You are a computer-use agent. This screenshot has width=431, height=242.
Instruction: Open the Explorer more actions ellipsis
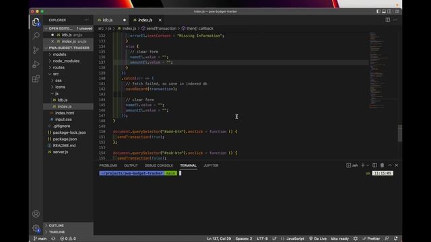[87, 20]
